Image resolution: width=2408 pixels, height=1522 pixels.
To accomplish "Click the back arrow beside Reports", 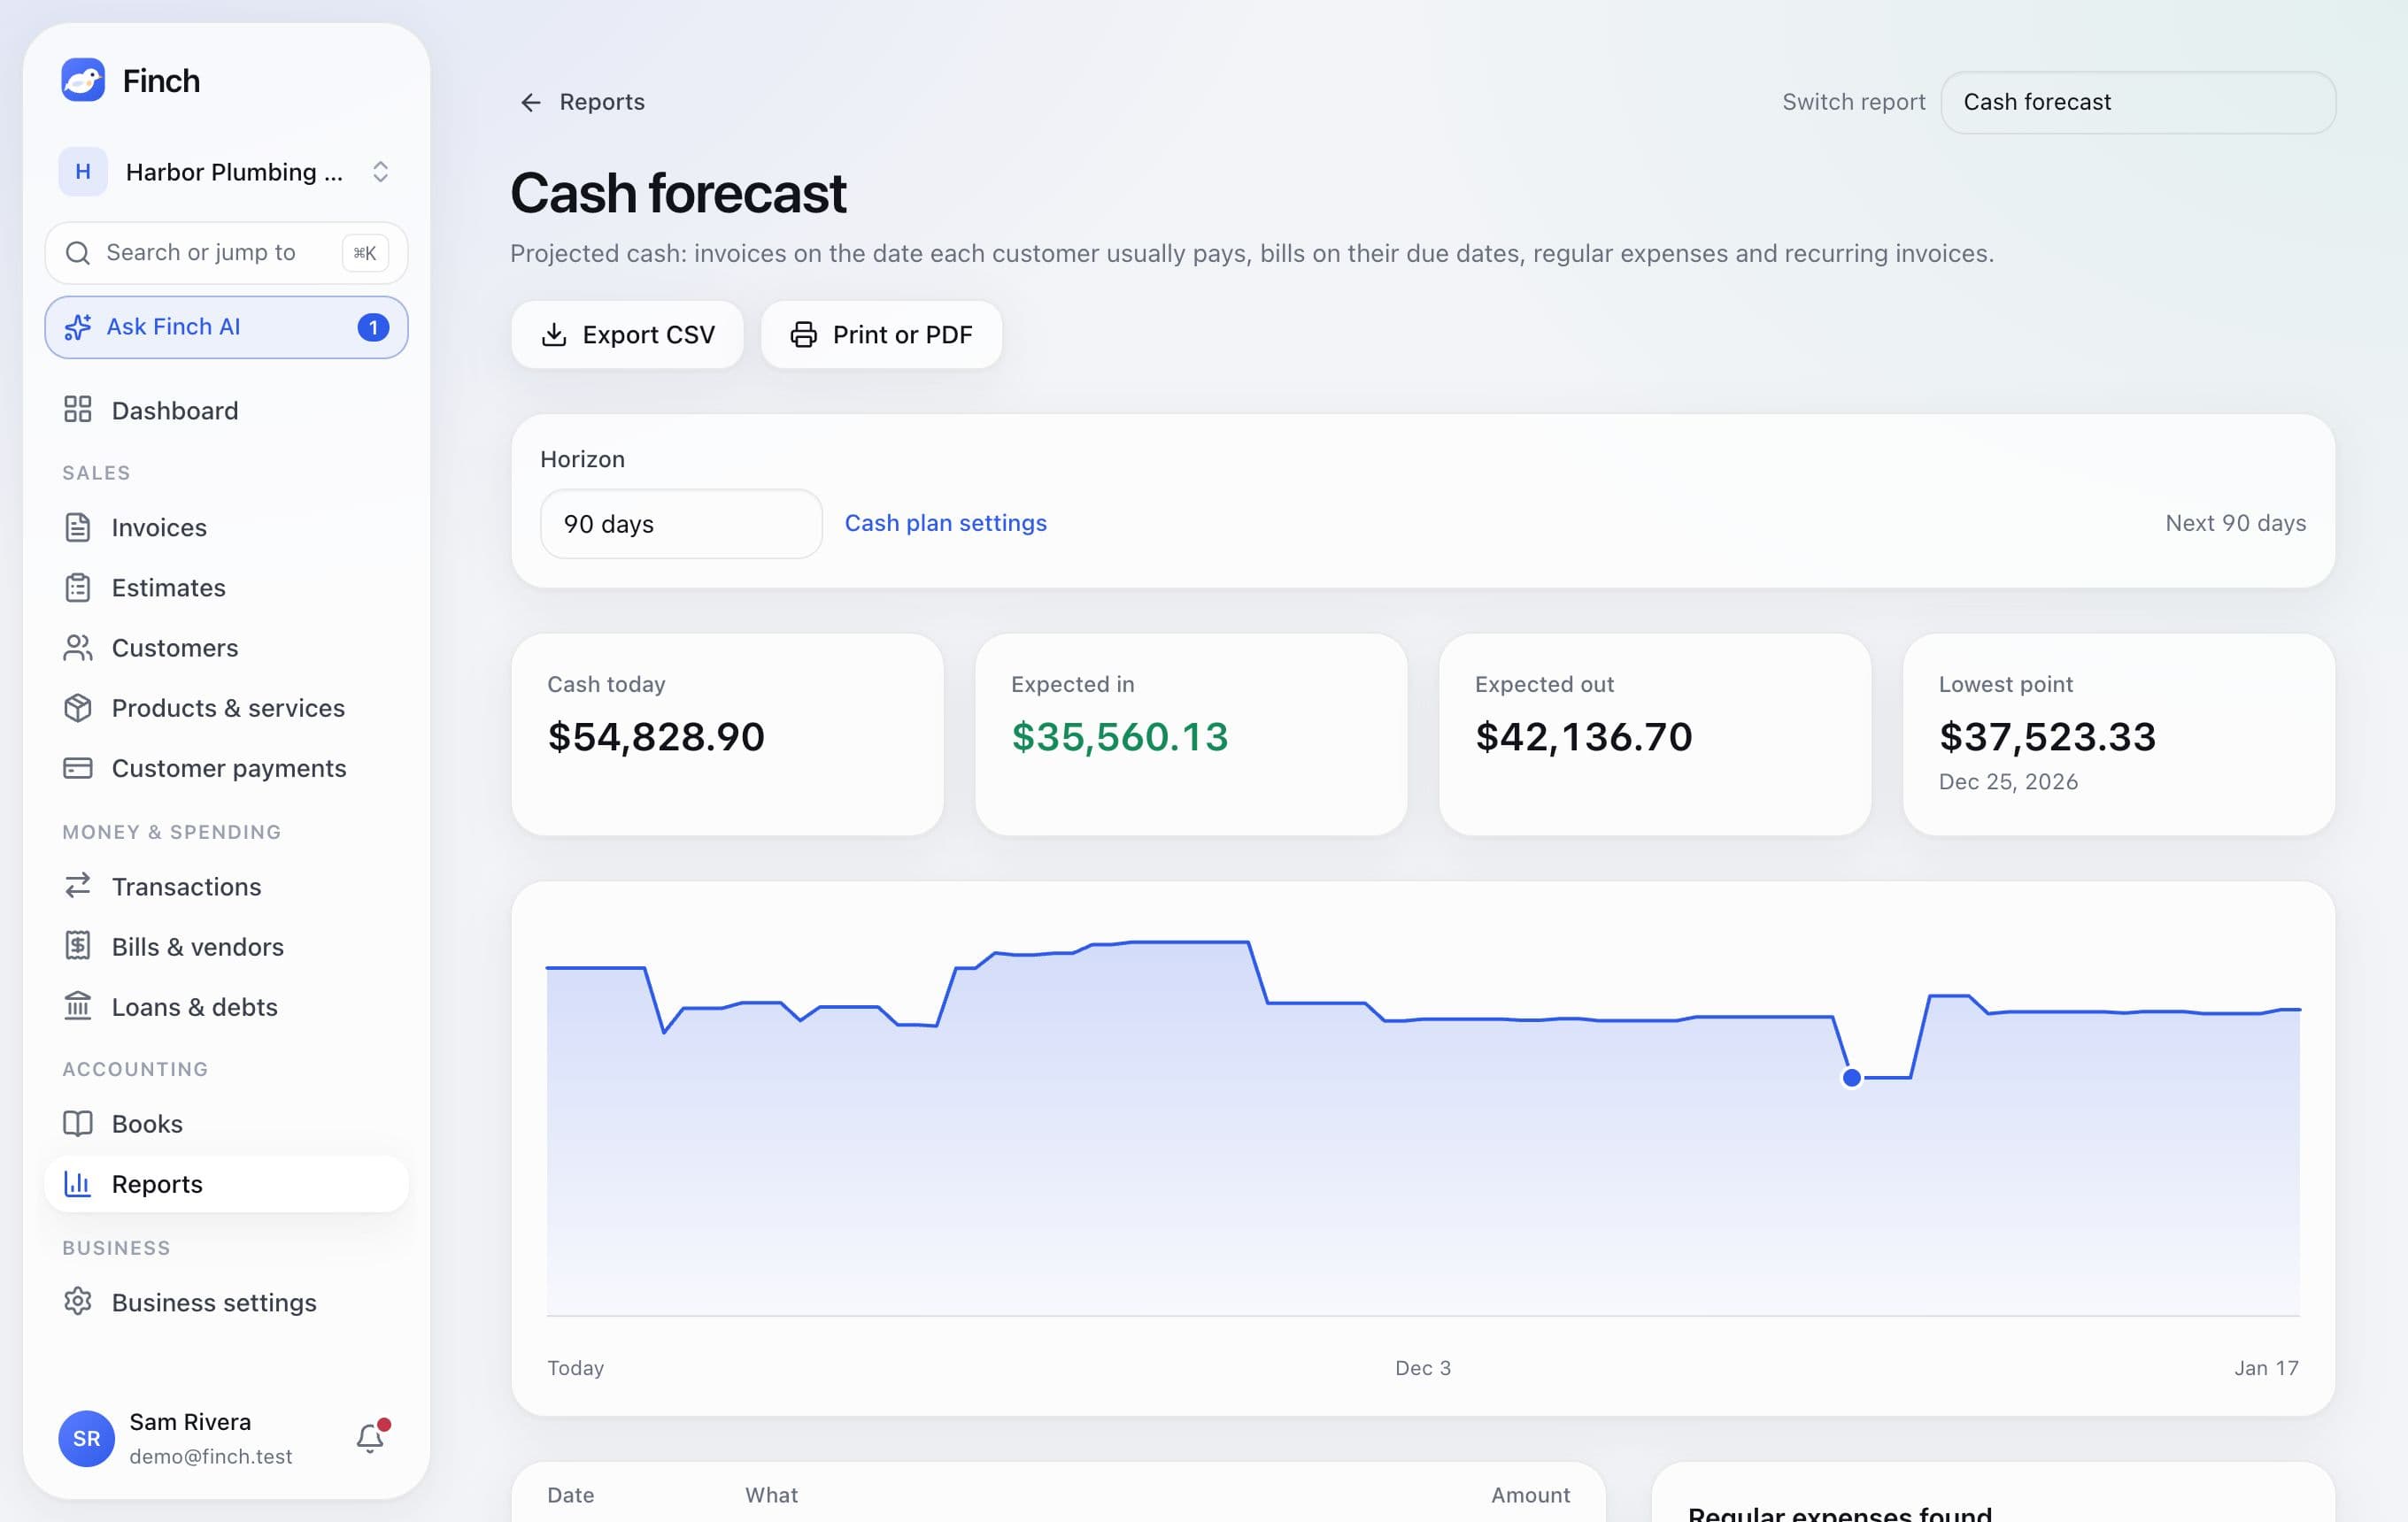I will coord(531,102).
